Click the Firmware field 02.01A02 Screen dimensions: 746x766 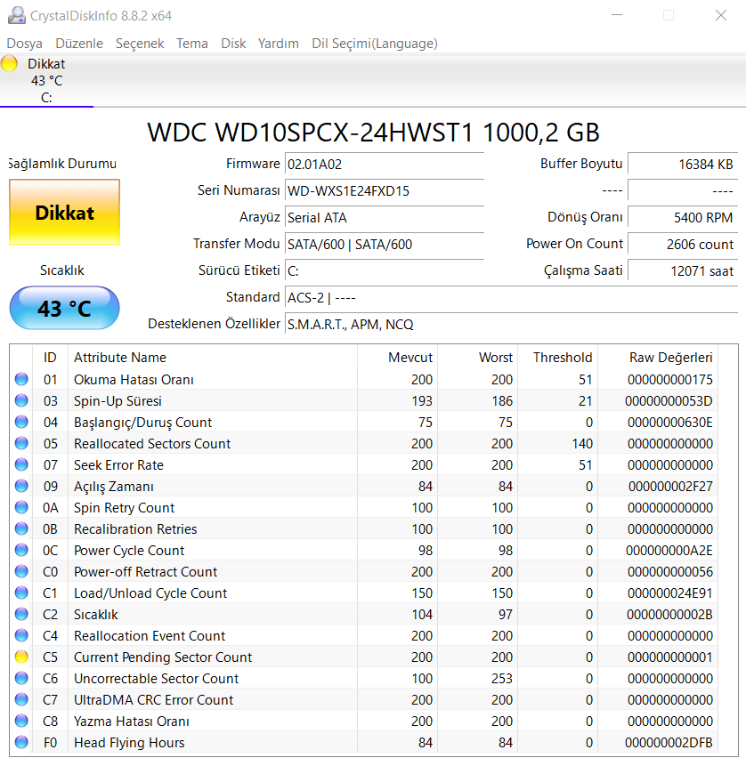[385, 164]
